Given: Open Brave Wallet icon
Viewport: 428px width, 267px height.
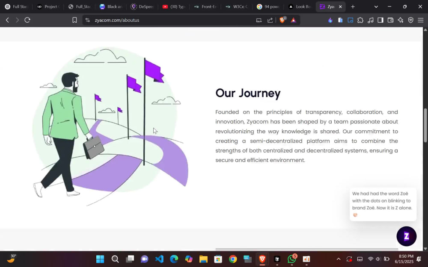Looking at the screenshot, I should pos(390,20).
